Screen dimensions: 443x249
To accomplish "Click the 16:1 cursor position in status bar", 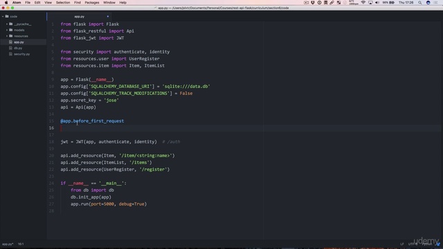I will click(x=21, y=244).
